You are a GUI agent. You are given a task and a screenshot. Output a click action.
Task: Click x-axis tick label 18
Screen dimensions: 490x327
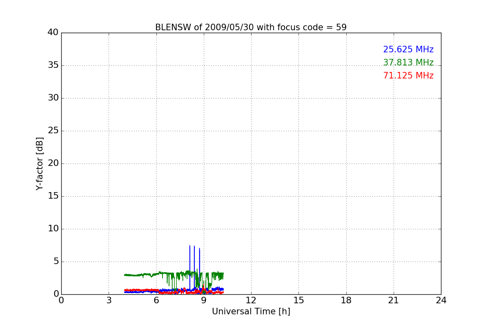[x=346, y=300]
